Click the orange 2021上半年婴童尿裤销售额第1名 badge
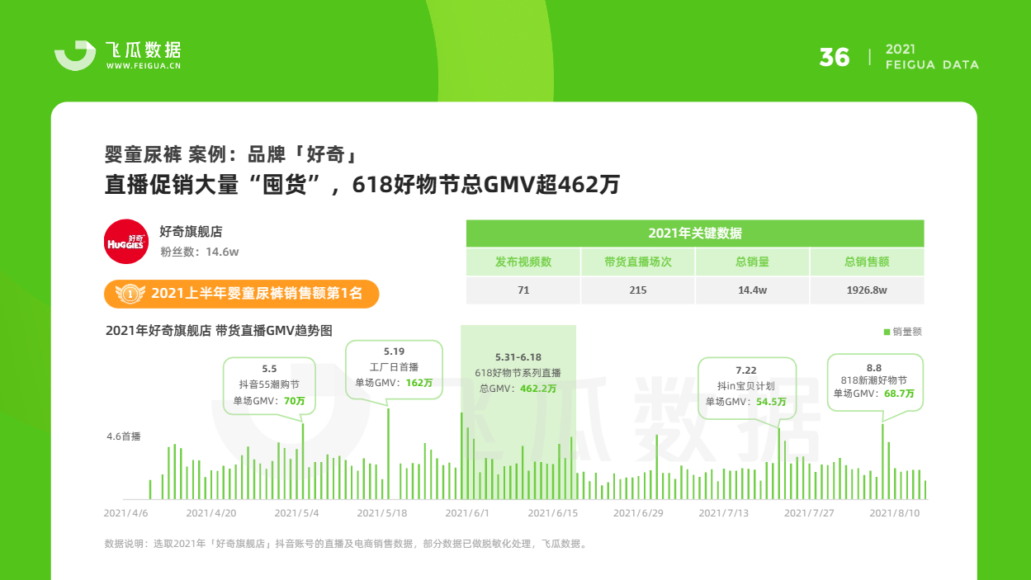The width and height of the screenshot is (1031, 580). pyautogui.click(x=241, y=293)
